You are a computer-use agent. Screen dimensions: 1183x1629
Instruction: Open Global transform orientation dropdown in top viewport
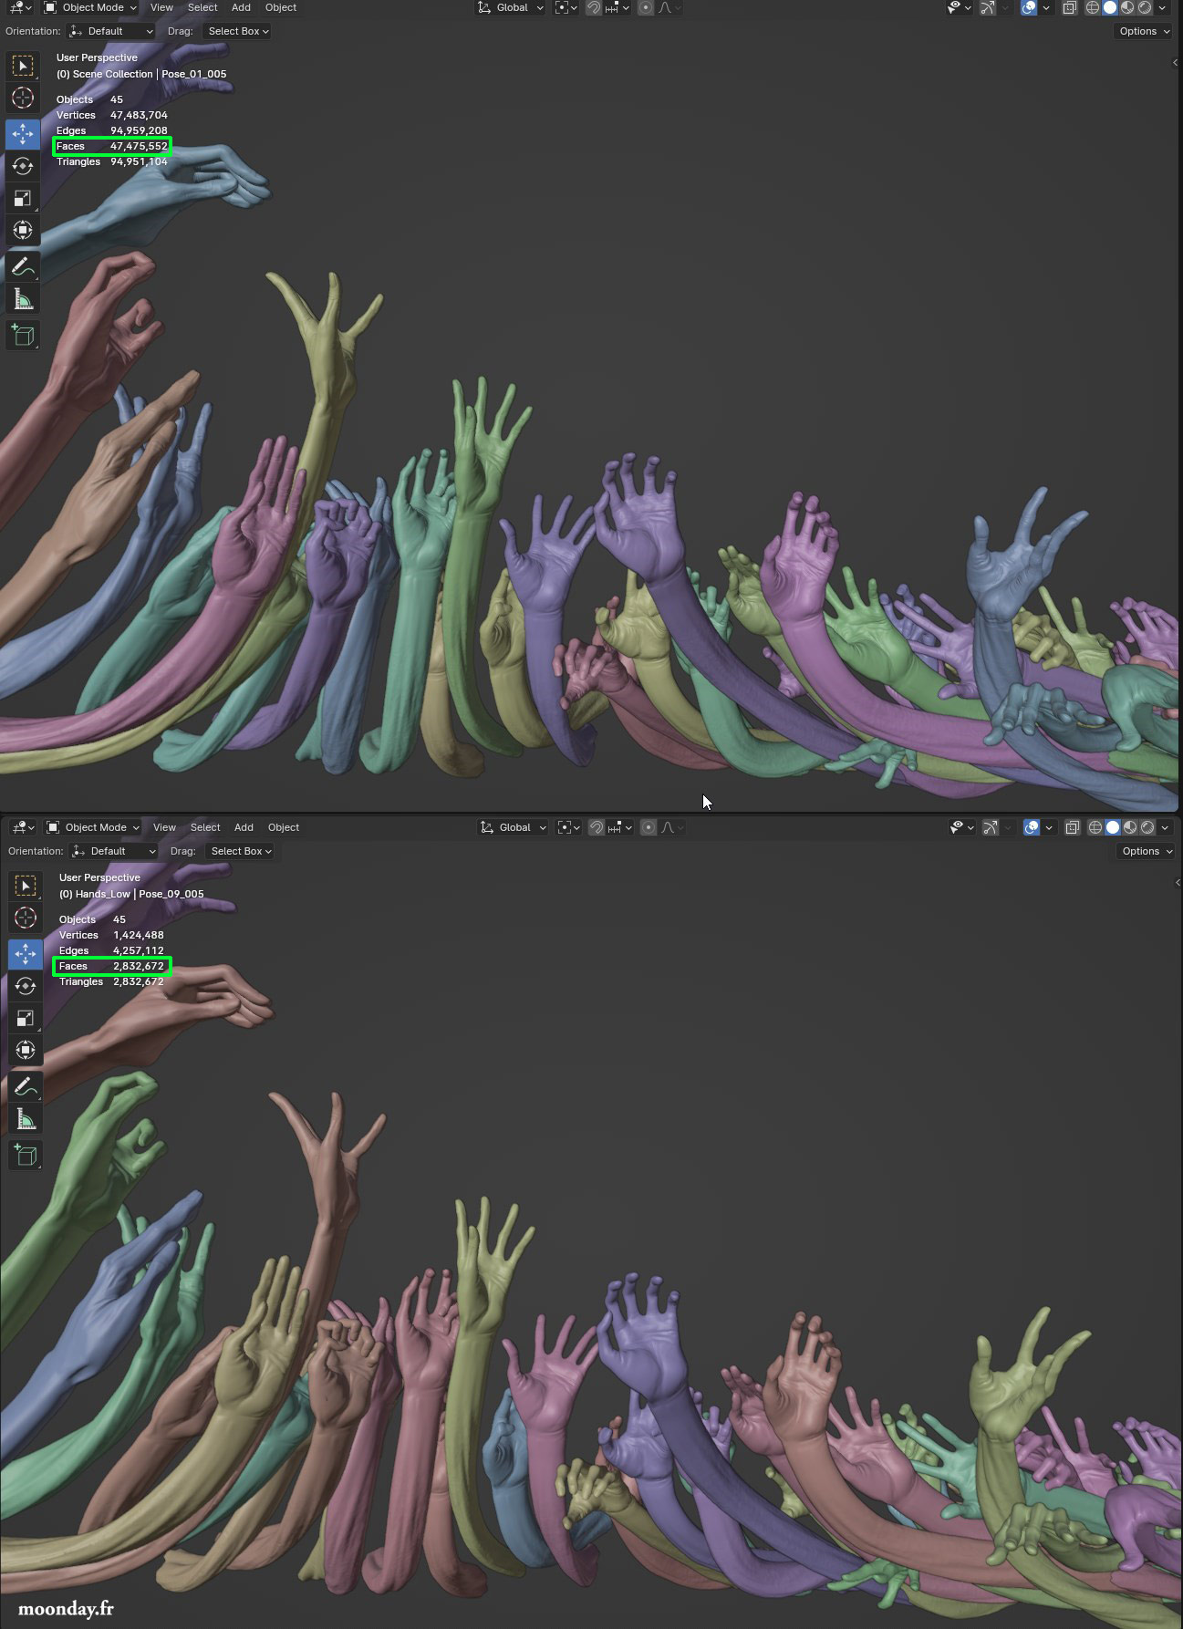click(x=511, y=7)
